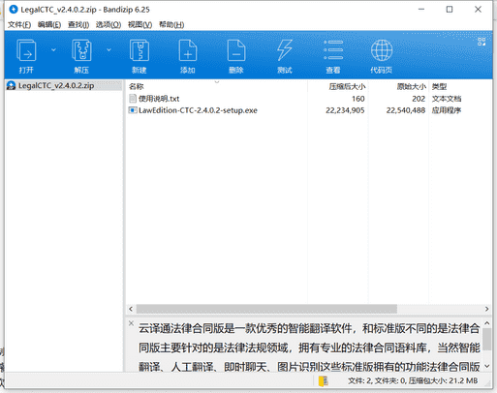This screenshot has width=497, height=393.
Task: Click compressed size 22,234,905 cell
Action: point(345,110)
